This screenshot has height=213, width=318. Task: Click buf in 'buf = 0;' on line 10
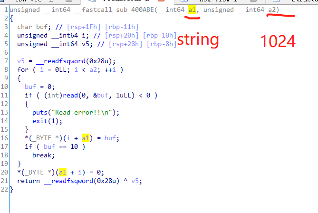click(30, 87)
